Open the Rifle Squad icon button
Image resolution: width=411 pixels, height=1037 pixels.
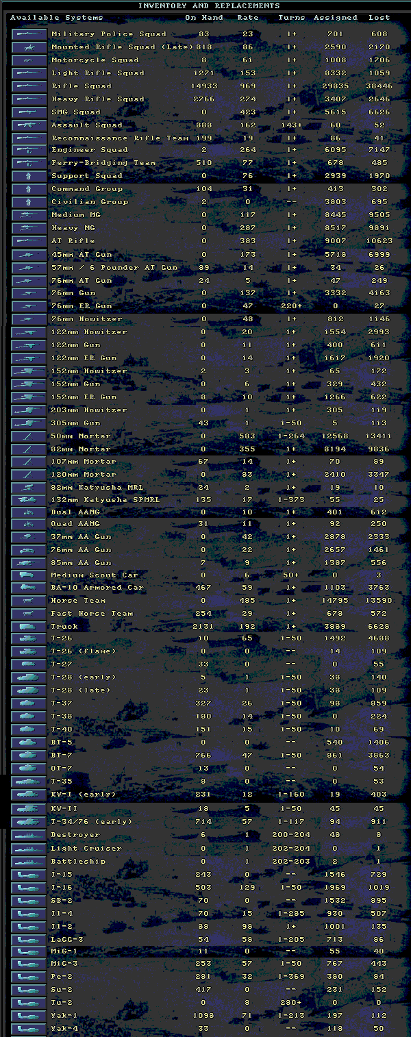[29, 86]
